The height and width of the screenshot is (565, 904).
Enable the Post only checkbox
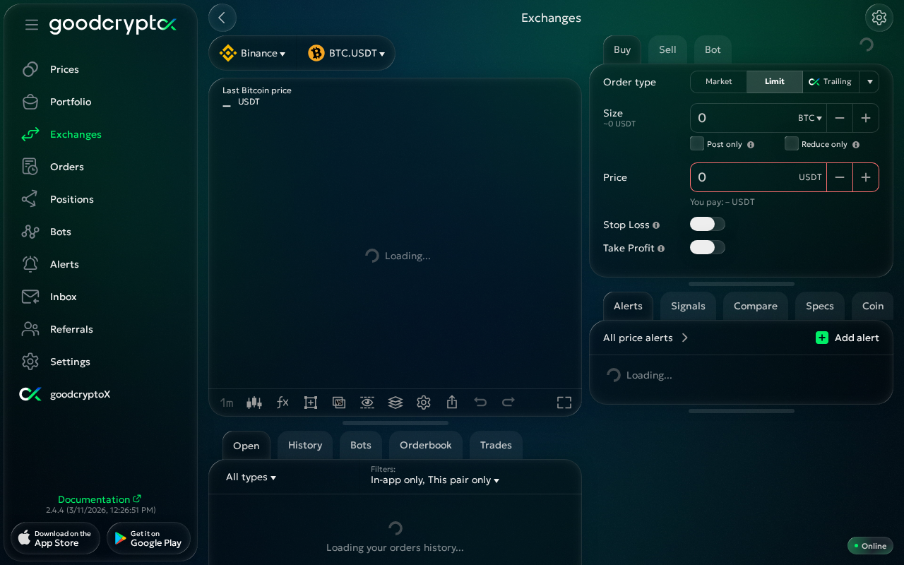pyautogui.click(x=697, y=144)
